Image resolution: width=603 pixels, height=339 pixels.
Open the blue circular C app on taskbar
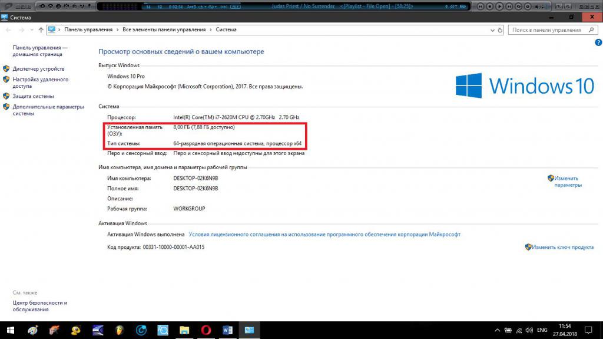tap(141, 330)
